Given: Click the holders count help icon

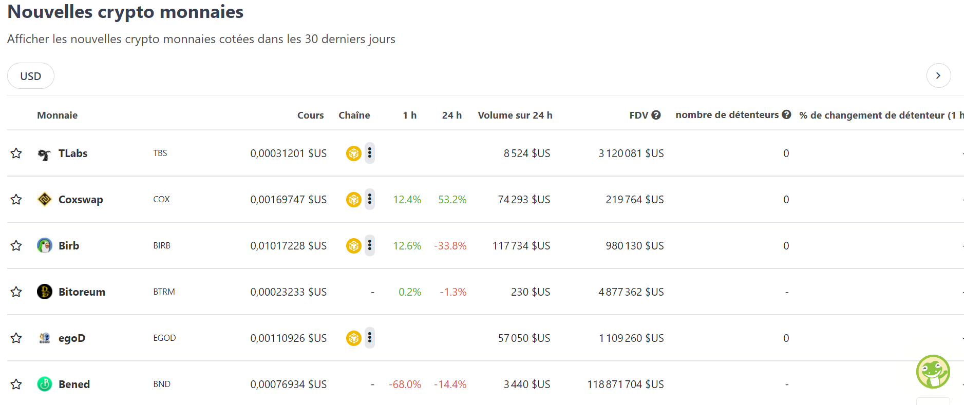Looking at the screenshot, I should pyautogui.click(x=786, y=114).
